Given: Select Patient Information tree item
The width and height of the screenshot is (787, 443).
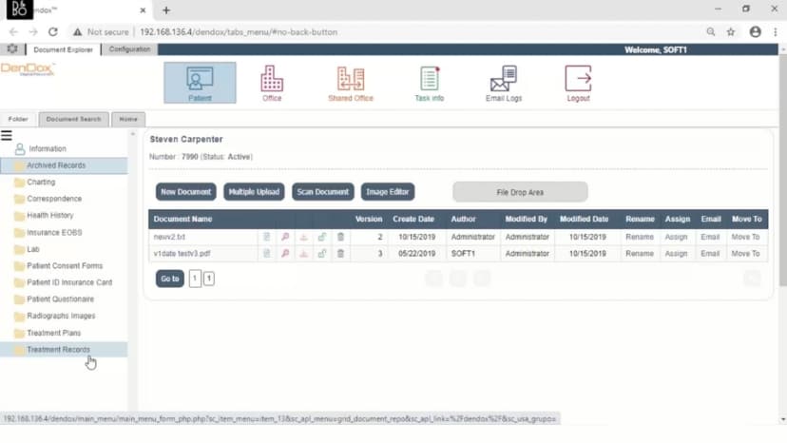Looking at the screenshot, I should pos(48,148).
